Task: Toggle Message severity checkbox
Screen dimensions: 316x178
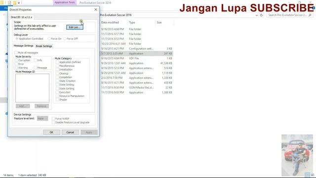Action: (x=35, y=68)
